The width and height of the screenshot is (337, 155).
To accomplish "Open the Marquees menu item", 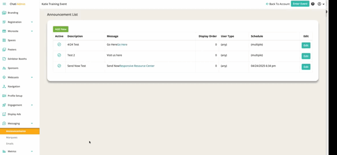I will click(12, 137).
